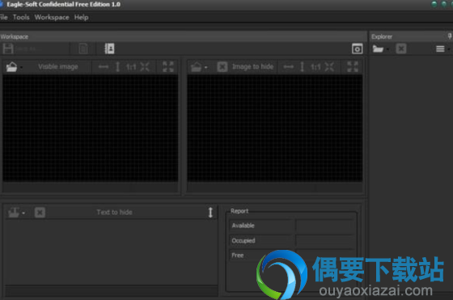Open the Tools menu
Viewport: 453px width, 300px height.
tap(21, 17)
